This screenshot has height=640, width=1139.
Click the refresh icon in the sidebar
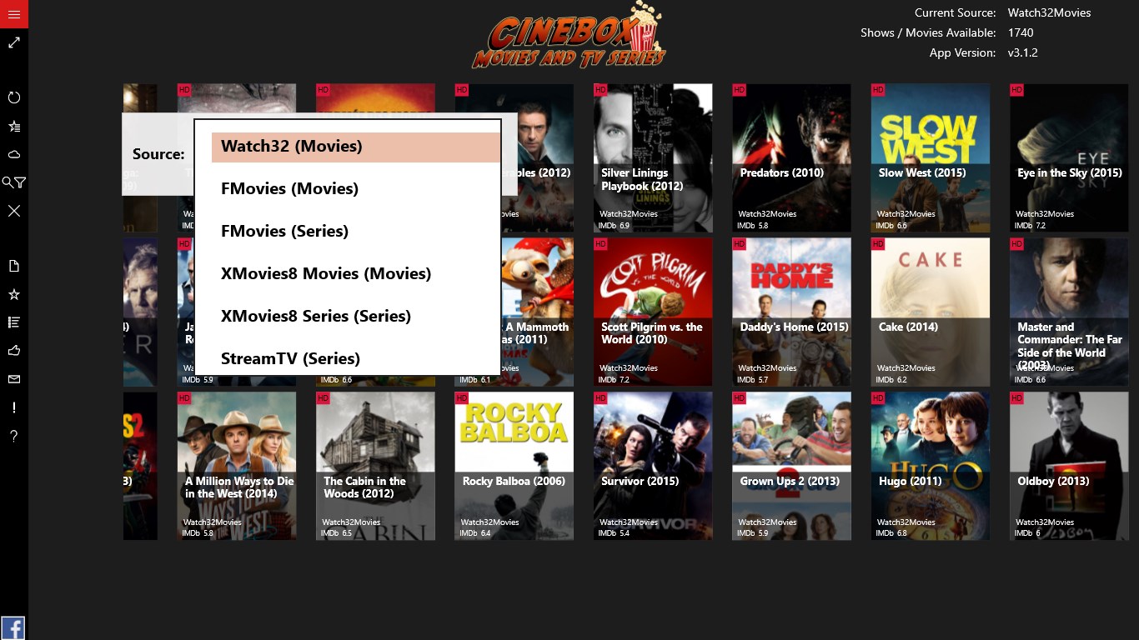coord(14,97)
